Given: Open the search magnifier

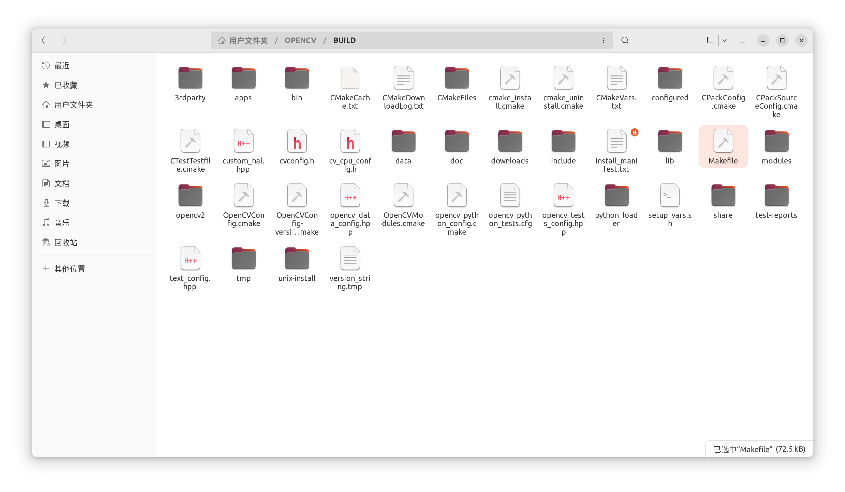Looking at the screenshot, I should click(x=625, y=40).
